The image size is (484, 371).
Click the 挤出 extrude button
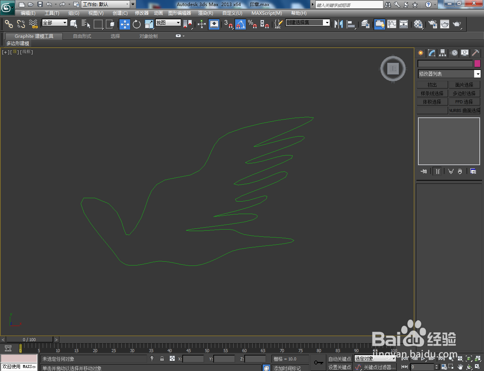tap(432, 84)
